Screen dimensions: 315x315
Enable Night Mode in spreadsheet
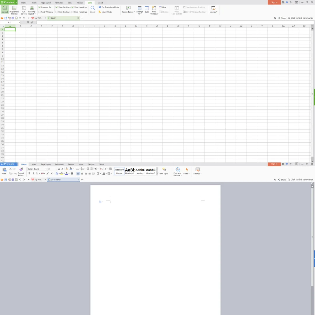105,12
